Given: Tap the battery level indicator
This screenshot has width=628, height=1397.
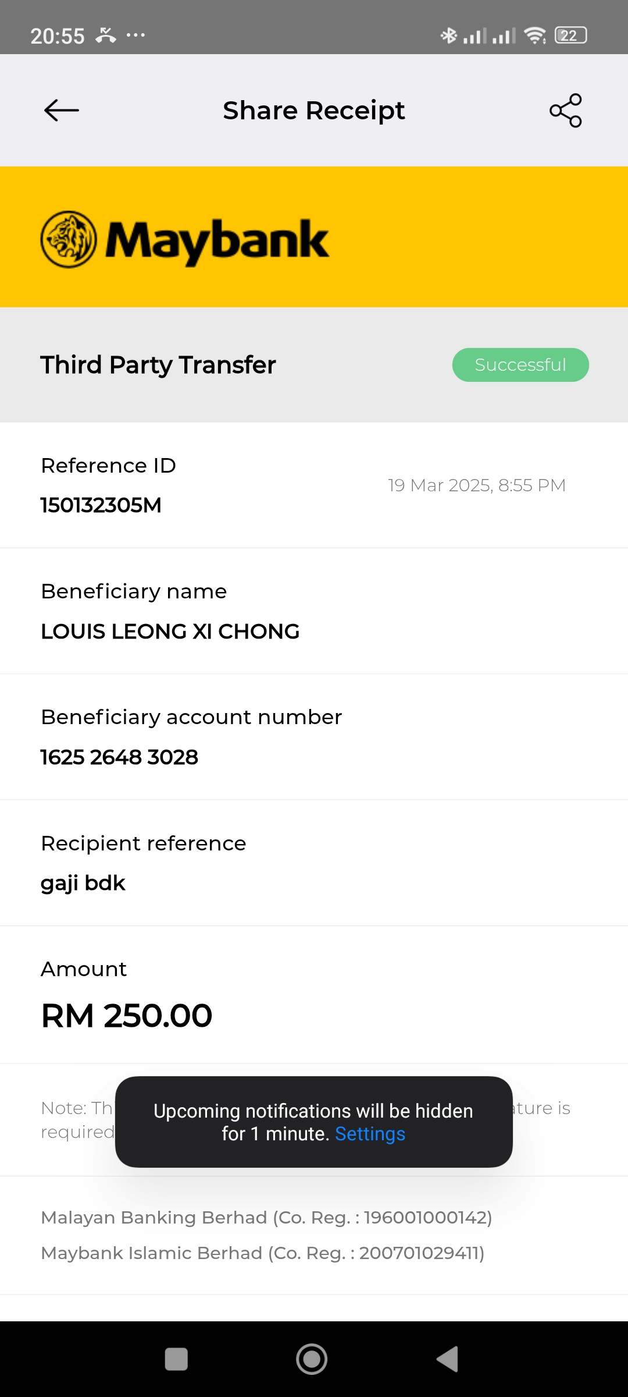Looking at the screenshot, I should coord(570,36).
